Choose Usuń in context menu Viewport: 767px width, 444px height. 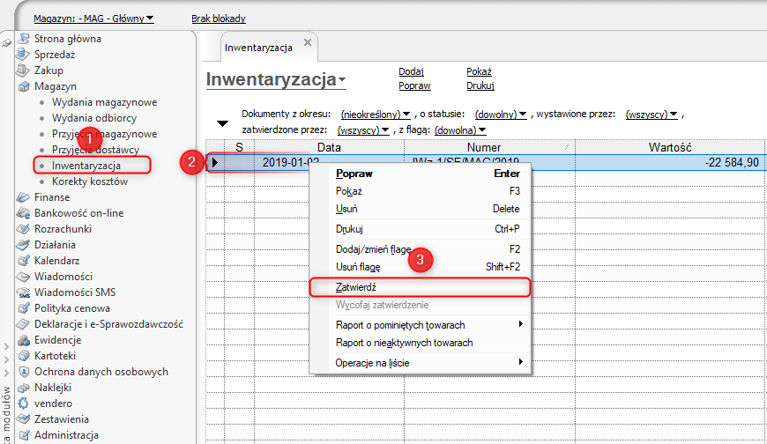421,209
